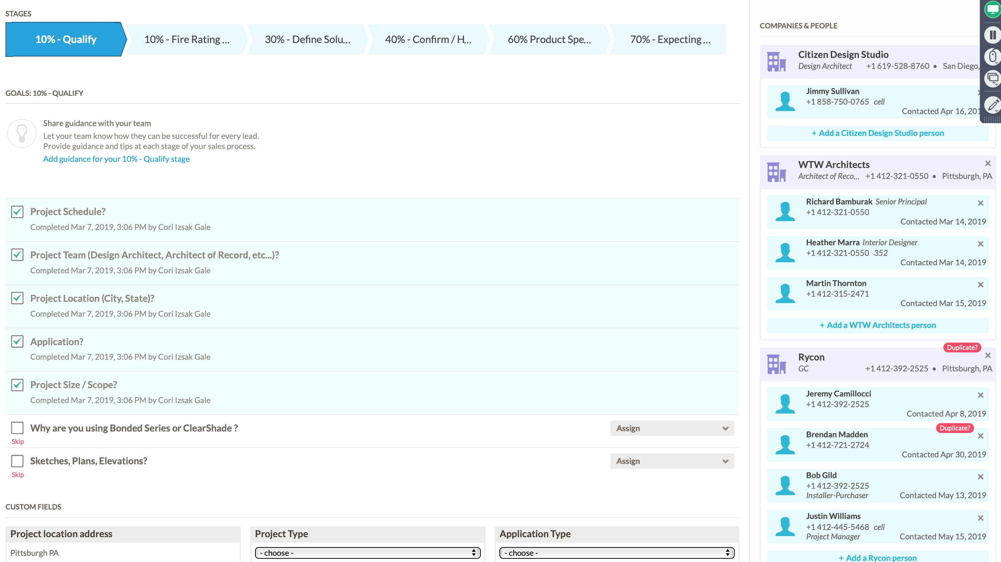Image resolution: width=1001 pixels, height=562 pixels.
Task: Toggle checkbox for Why are you using Bonded Series
Action: 17,428
